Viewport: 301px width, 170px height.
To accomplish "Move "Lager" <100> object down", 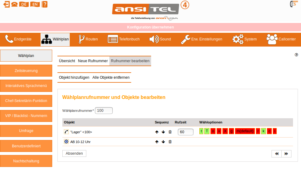I will coord(163,132).
